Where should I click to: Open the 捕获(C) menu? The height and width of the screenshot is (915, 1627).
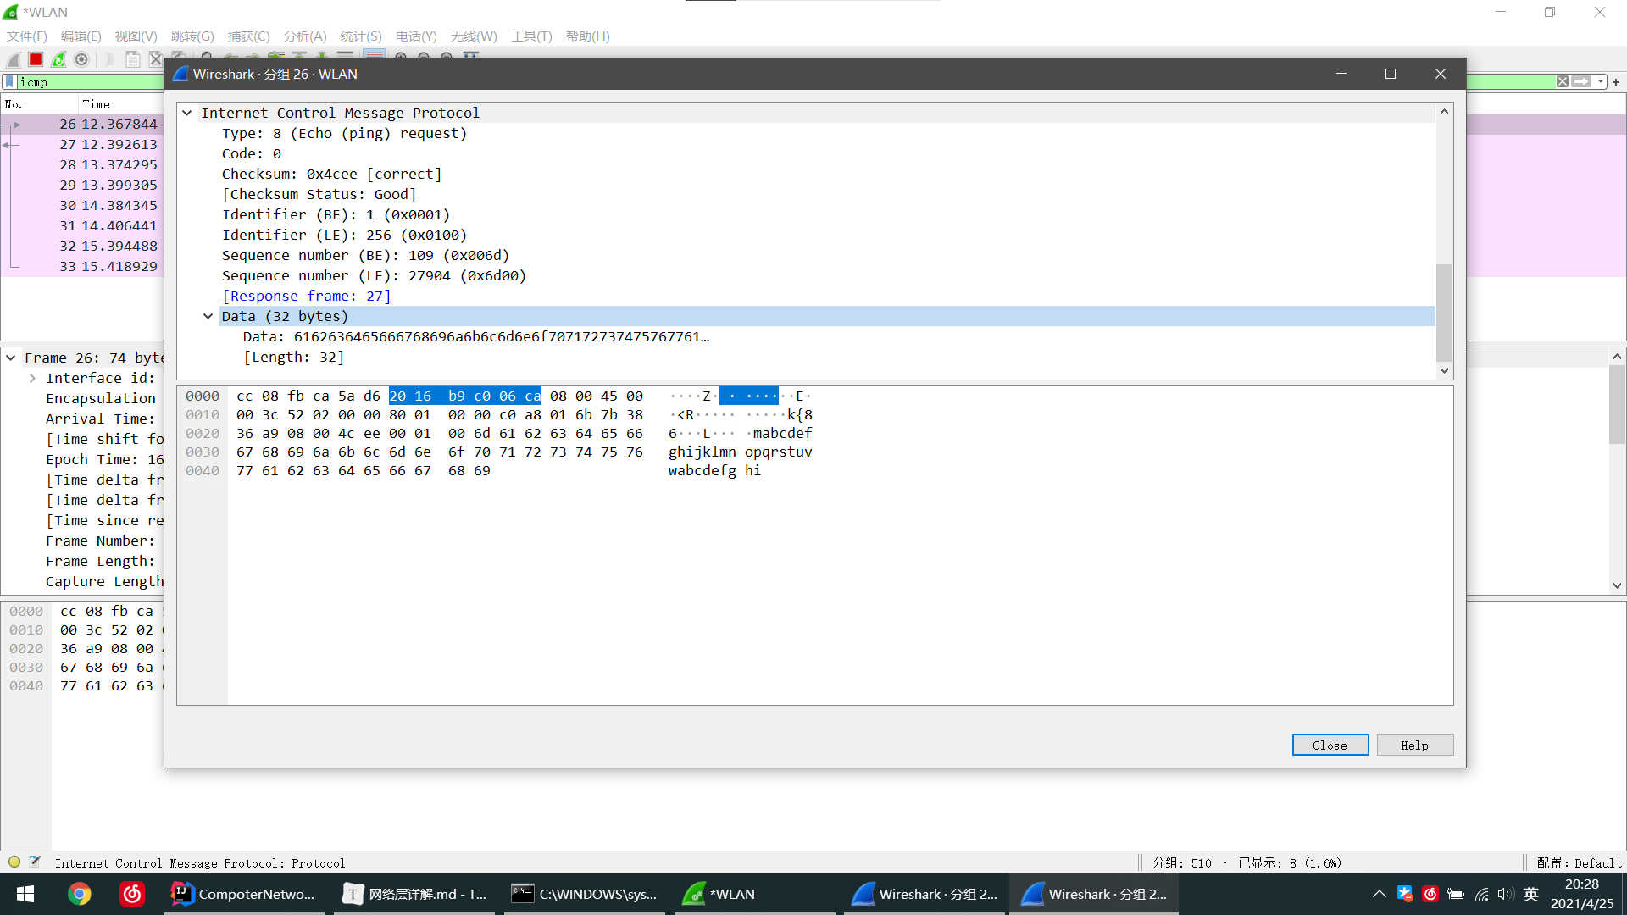[x=248, y=36]
